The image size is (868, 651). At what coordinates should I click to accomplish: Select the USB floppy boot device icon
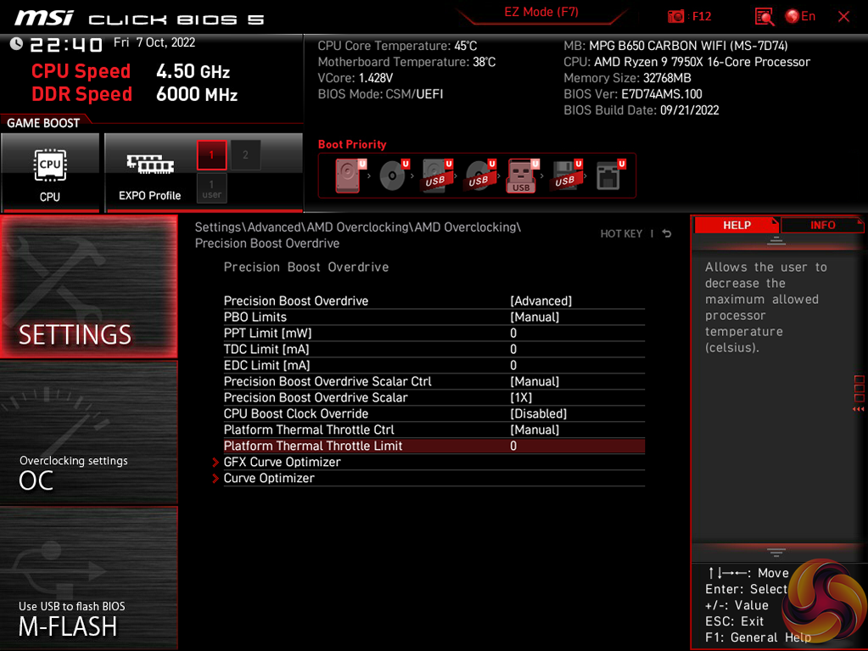[566, 176]
